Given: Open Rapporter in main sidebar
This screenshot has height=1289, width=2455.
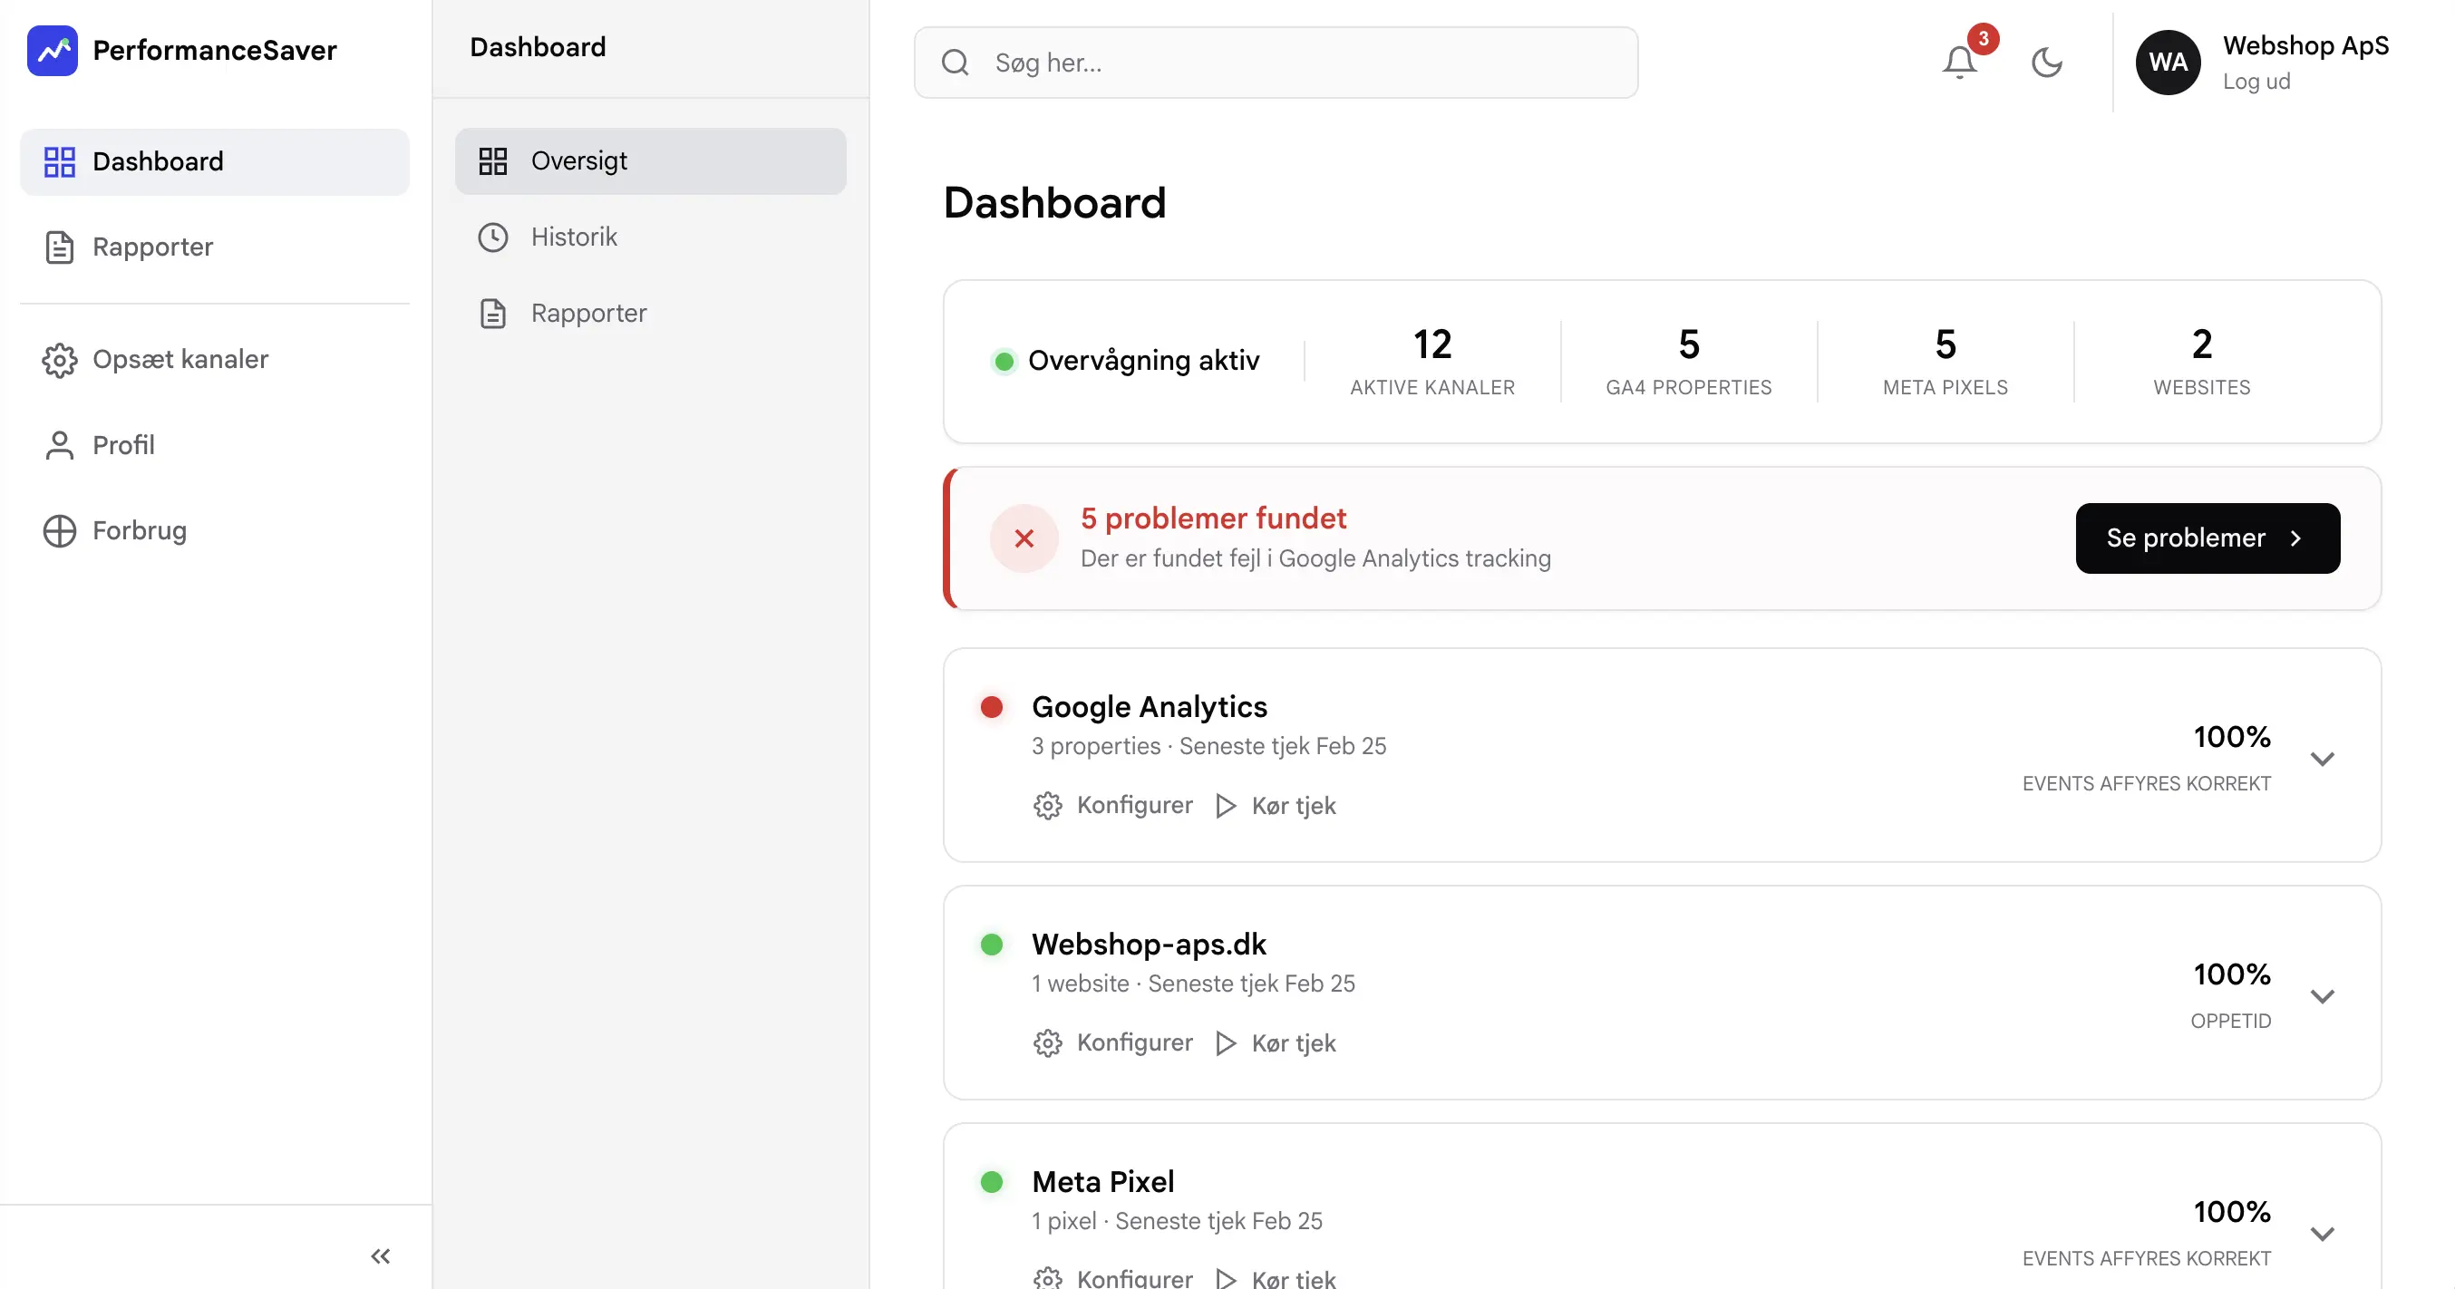Looking at the screenshot, I should pos(215,247).
